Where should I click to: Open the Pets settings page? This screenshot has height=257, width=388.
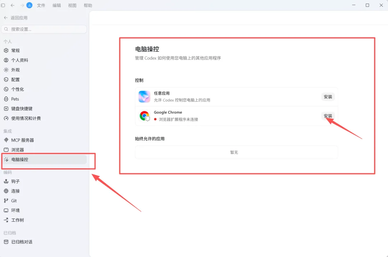[x=44, y=99]
